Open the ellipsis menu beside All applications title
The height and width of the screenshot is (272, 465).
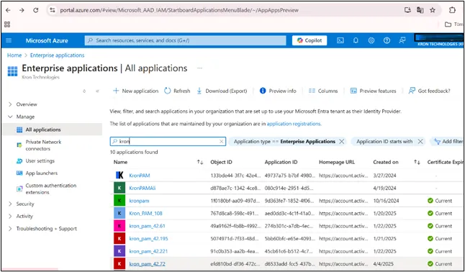pos(200,68)
